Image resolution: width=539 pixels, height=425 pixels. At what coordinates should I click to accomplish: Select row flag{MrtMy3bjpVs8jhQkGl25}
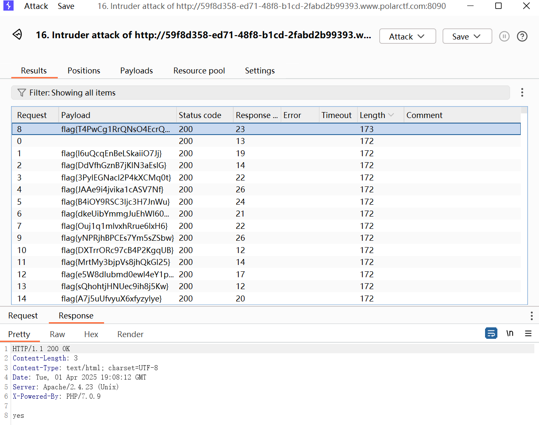tap(266, 262)
